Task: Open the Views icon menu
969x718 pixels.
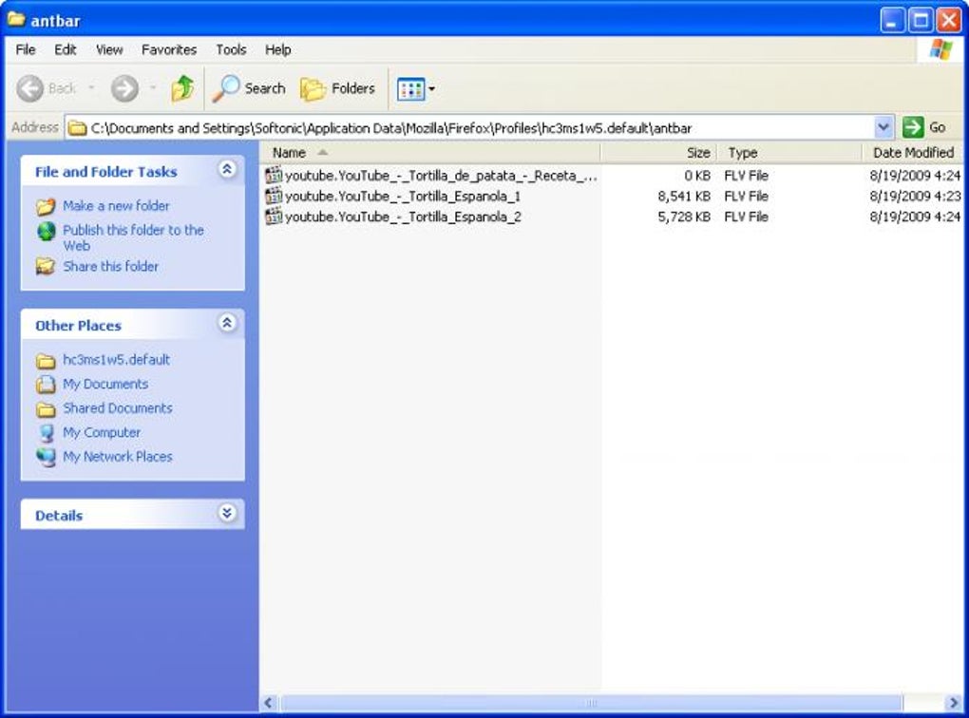Action: [x=411, y=89]
